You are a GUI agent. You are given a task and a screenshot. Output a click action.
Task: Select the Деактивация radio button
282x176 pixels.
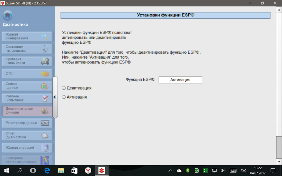pos(64,88)
